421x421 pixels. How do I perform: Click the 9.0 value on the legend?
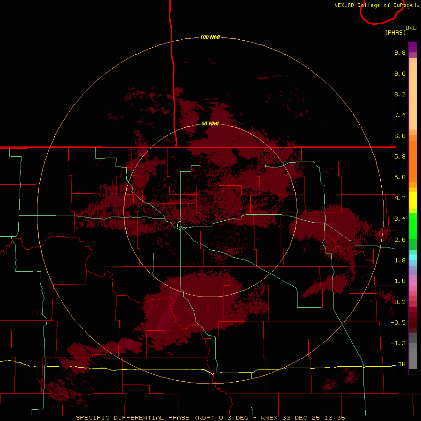[x=400, y=73]
